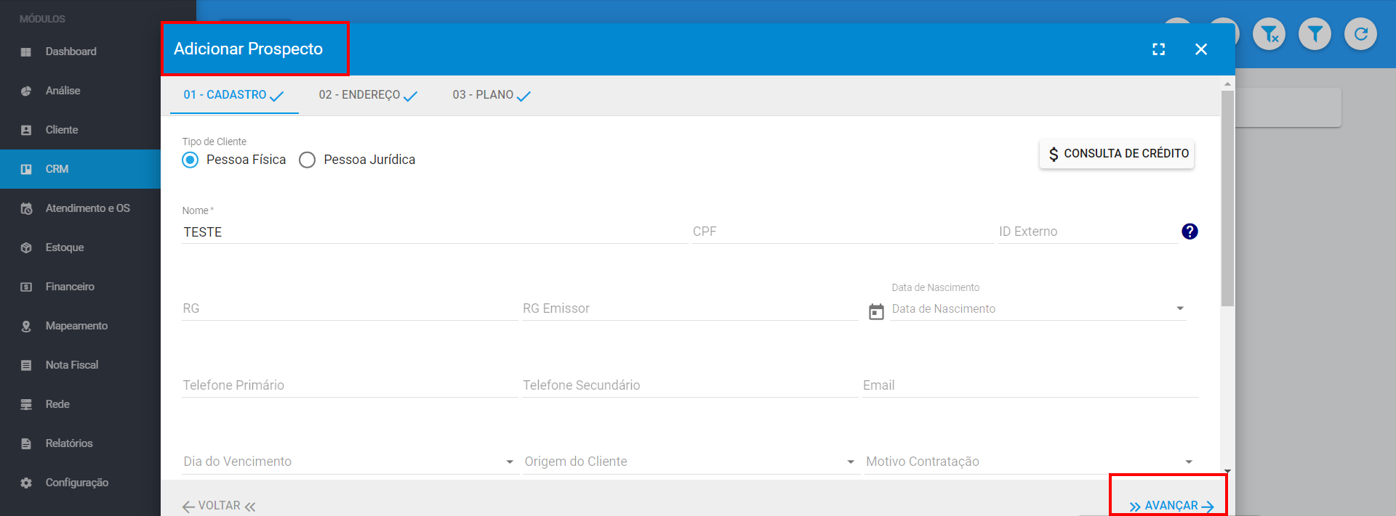Click the RG input field
The width and height of the screenshot is (1396, 516).
click(x=349, y=309)
